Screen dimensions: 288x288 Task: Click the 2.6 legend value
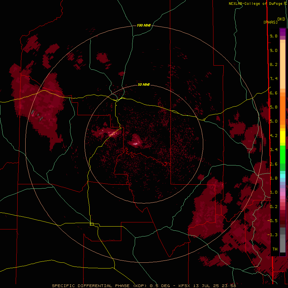click(274, 164)
